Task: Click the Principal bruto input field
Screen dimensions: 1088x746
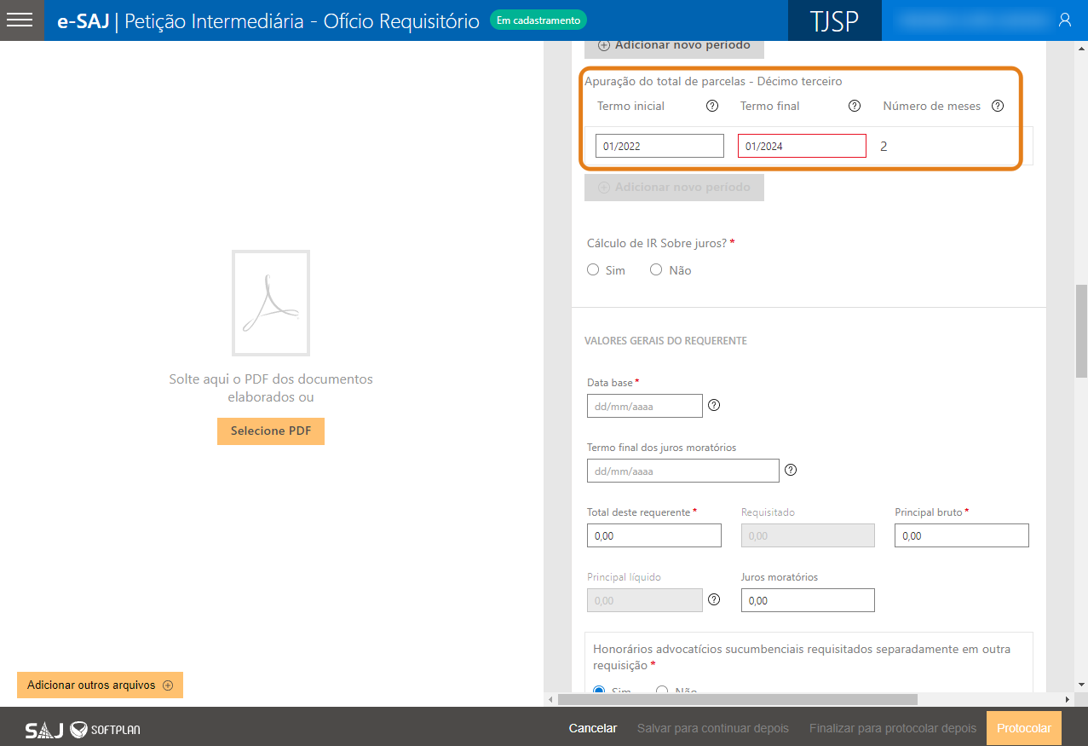Action: click(x=961, y=535)
